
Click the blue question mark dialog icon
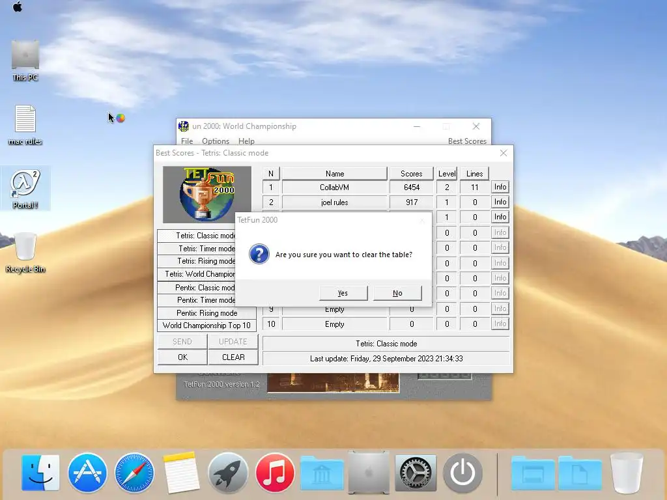pyautogui.click(x=259, y=255)
